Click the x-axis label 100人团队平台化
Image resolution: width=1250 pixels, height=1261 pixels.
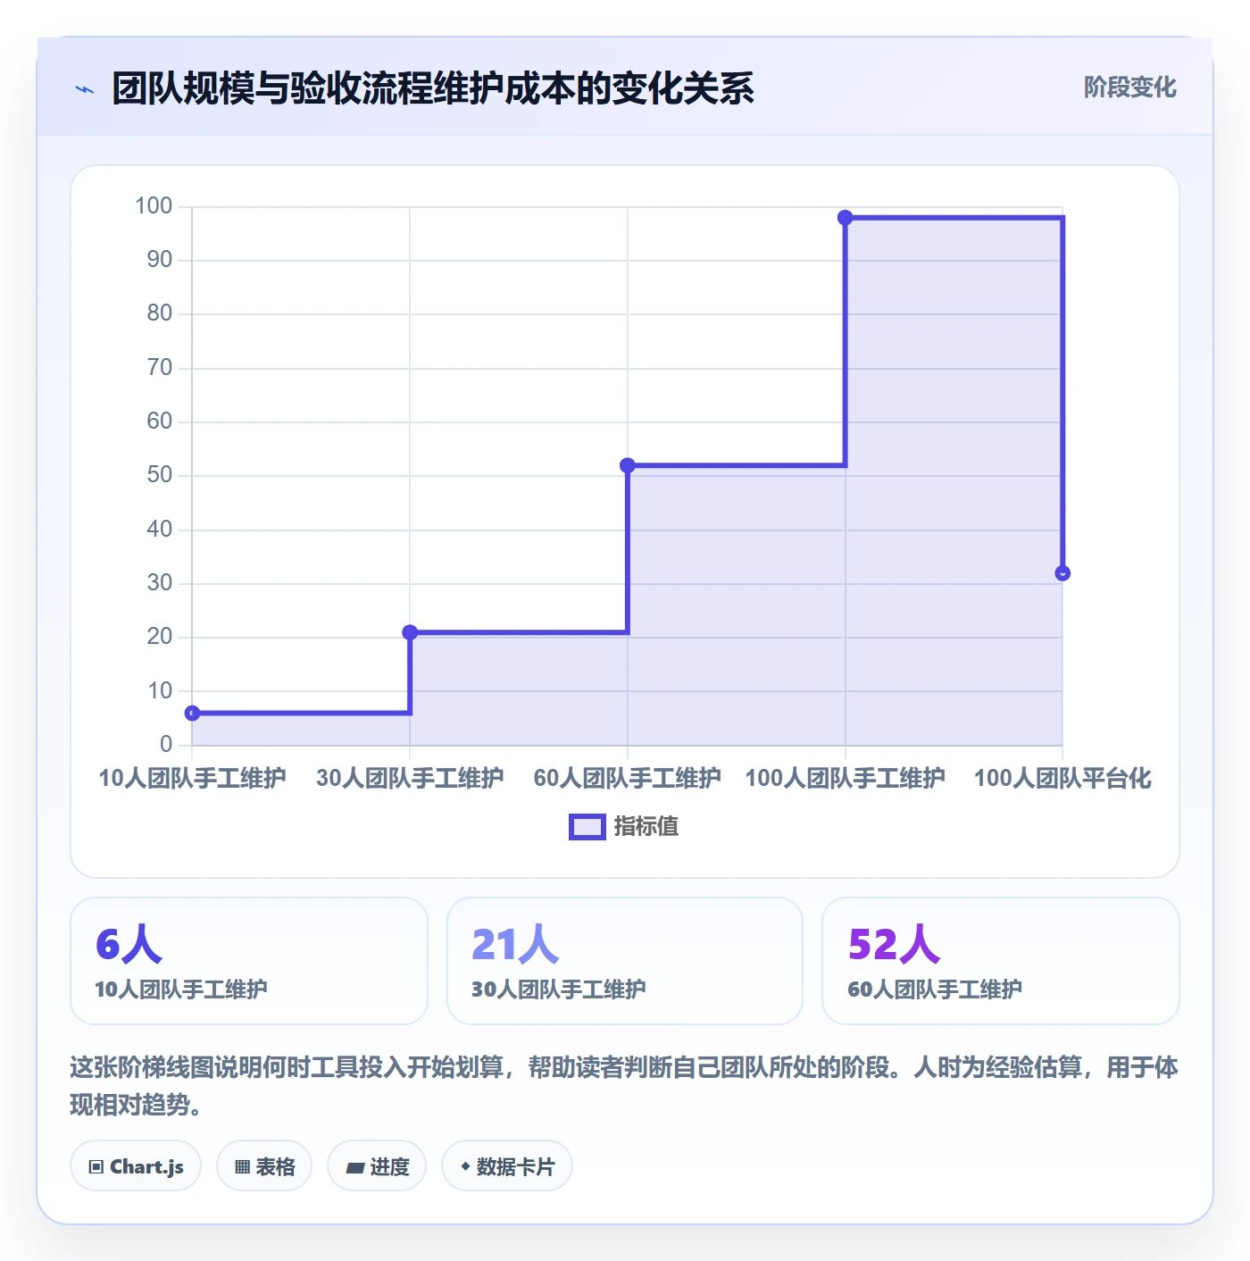click(1062, 778)
